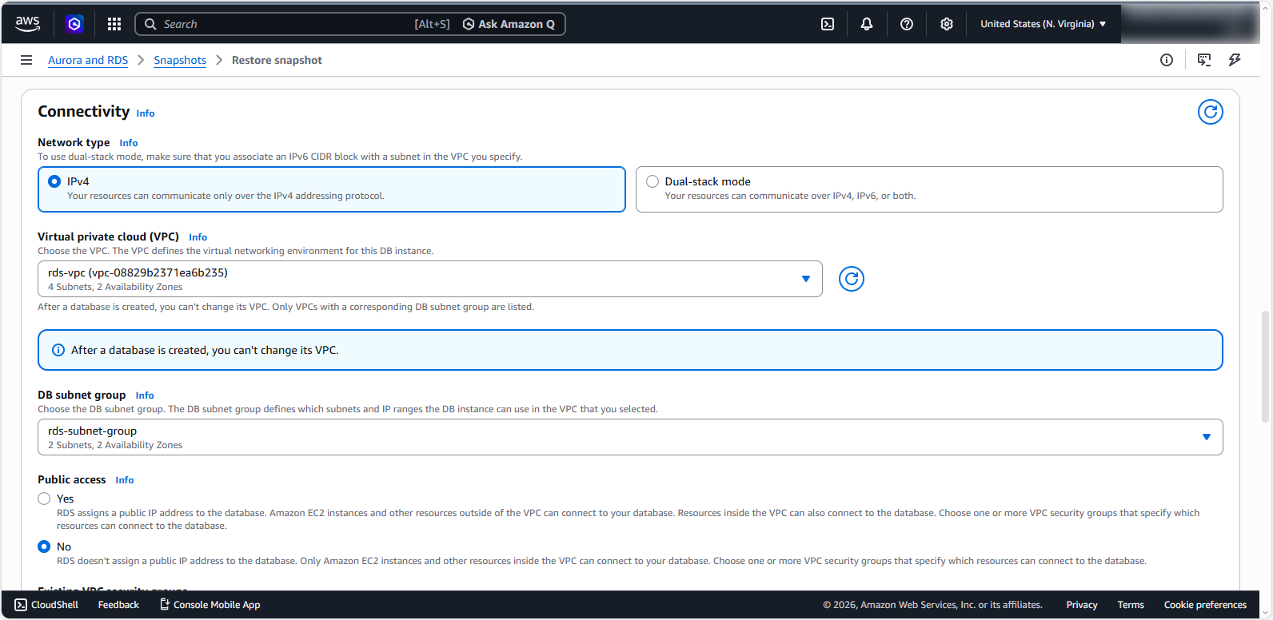Viewport: 1273px width, 620px height.
Task: Go to Aurora and RDS breadcrumb
Action: (x=88, y=60)
